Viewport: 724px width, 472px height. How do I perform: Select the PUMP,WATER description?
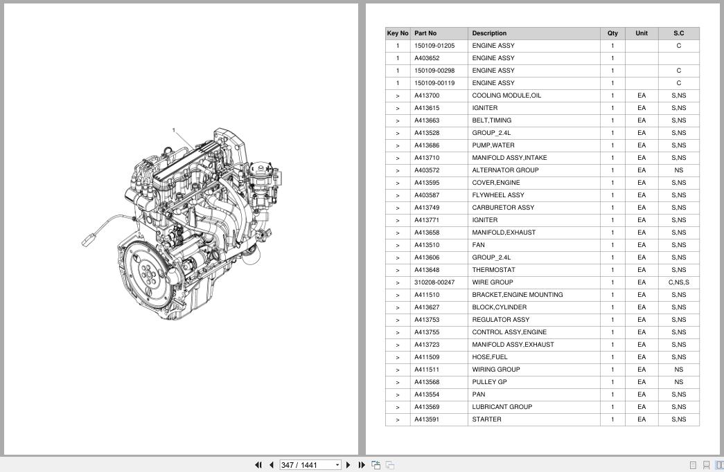(x=493, y=145)
